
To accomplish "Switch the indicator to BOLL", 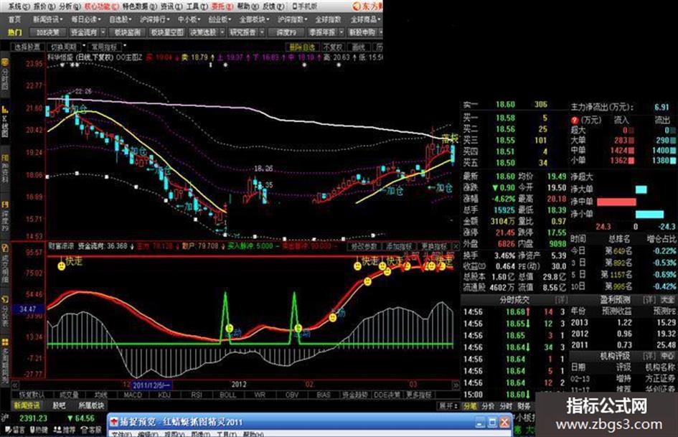I will pos(228,395).
